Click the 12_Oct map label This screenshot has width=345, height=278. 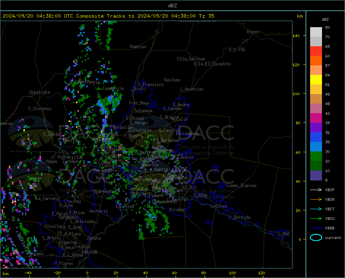189,187
